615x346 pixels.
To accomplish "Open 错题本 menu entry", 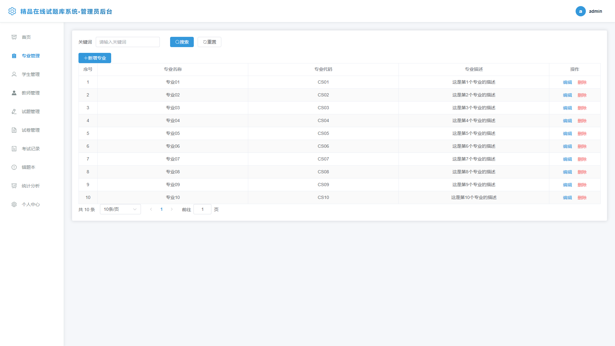I will (x=32, y=167).
